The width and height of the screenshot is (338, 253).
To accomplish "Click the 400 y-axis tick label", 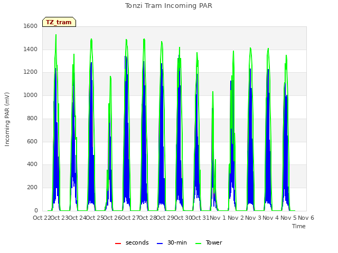I will click(x=32, y=164).
